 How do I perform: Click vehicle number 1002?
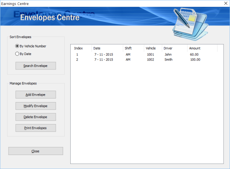point(150,59)
